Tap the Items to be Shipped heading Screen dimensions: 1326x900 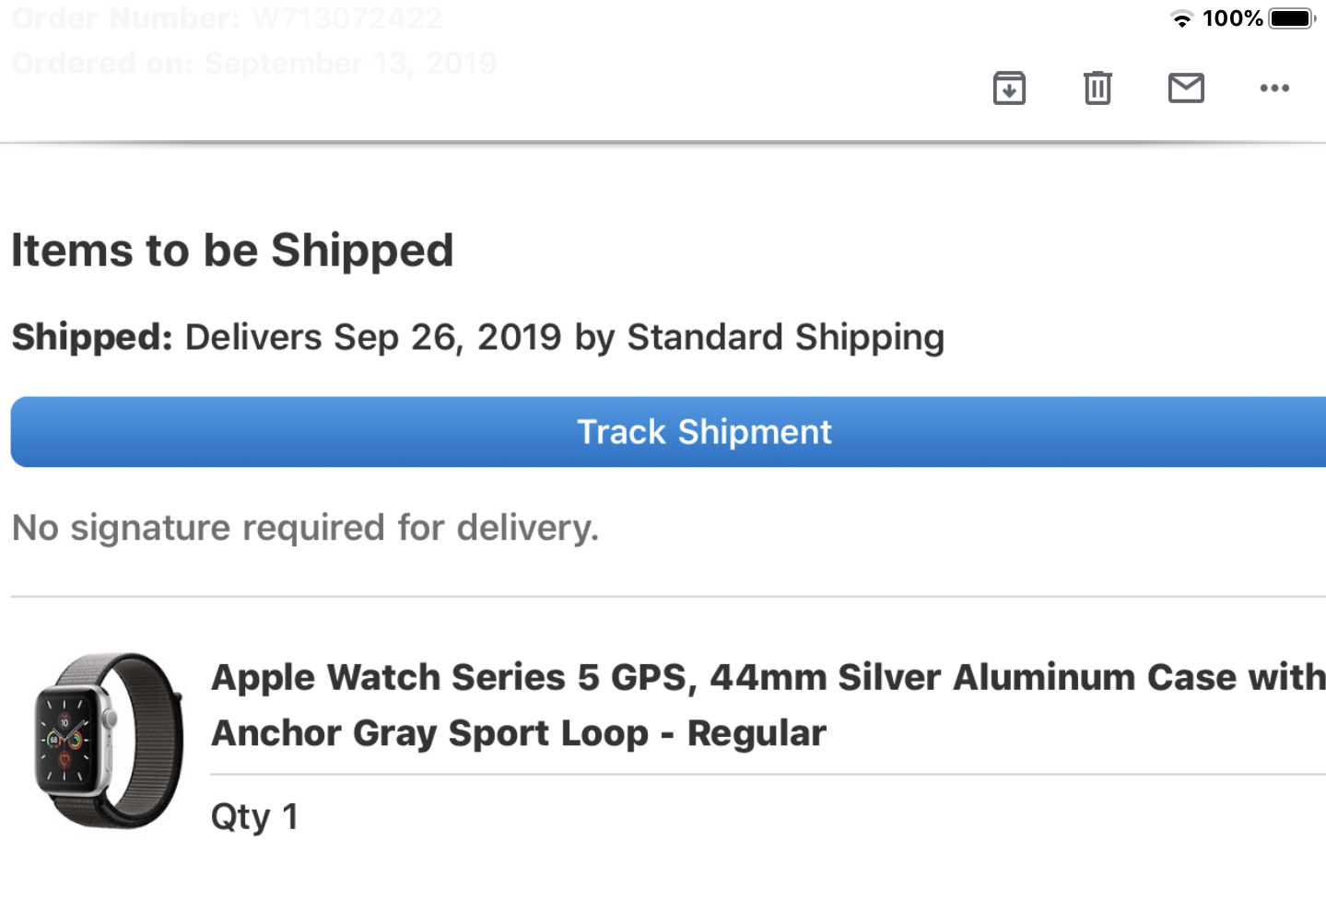(232, 251)
